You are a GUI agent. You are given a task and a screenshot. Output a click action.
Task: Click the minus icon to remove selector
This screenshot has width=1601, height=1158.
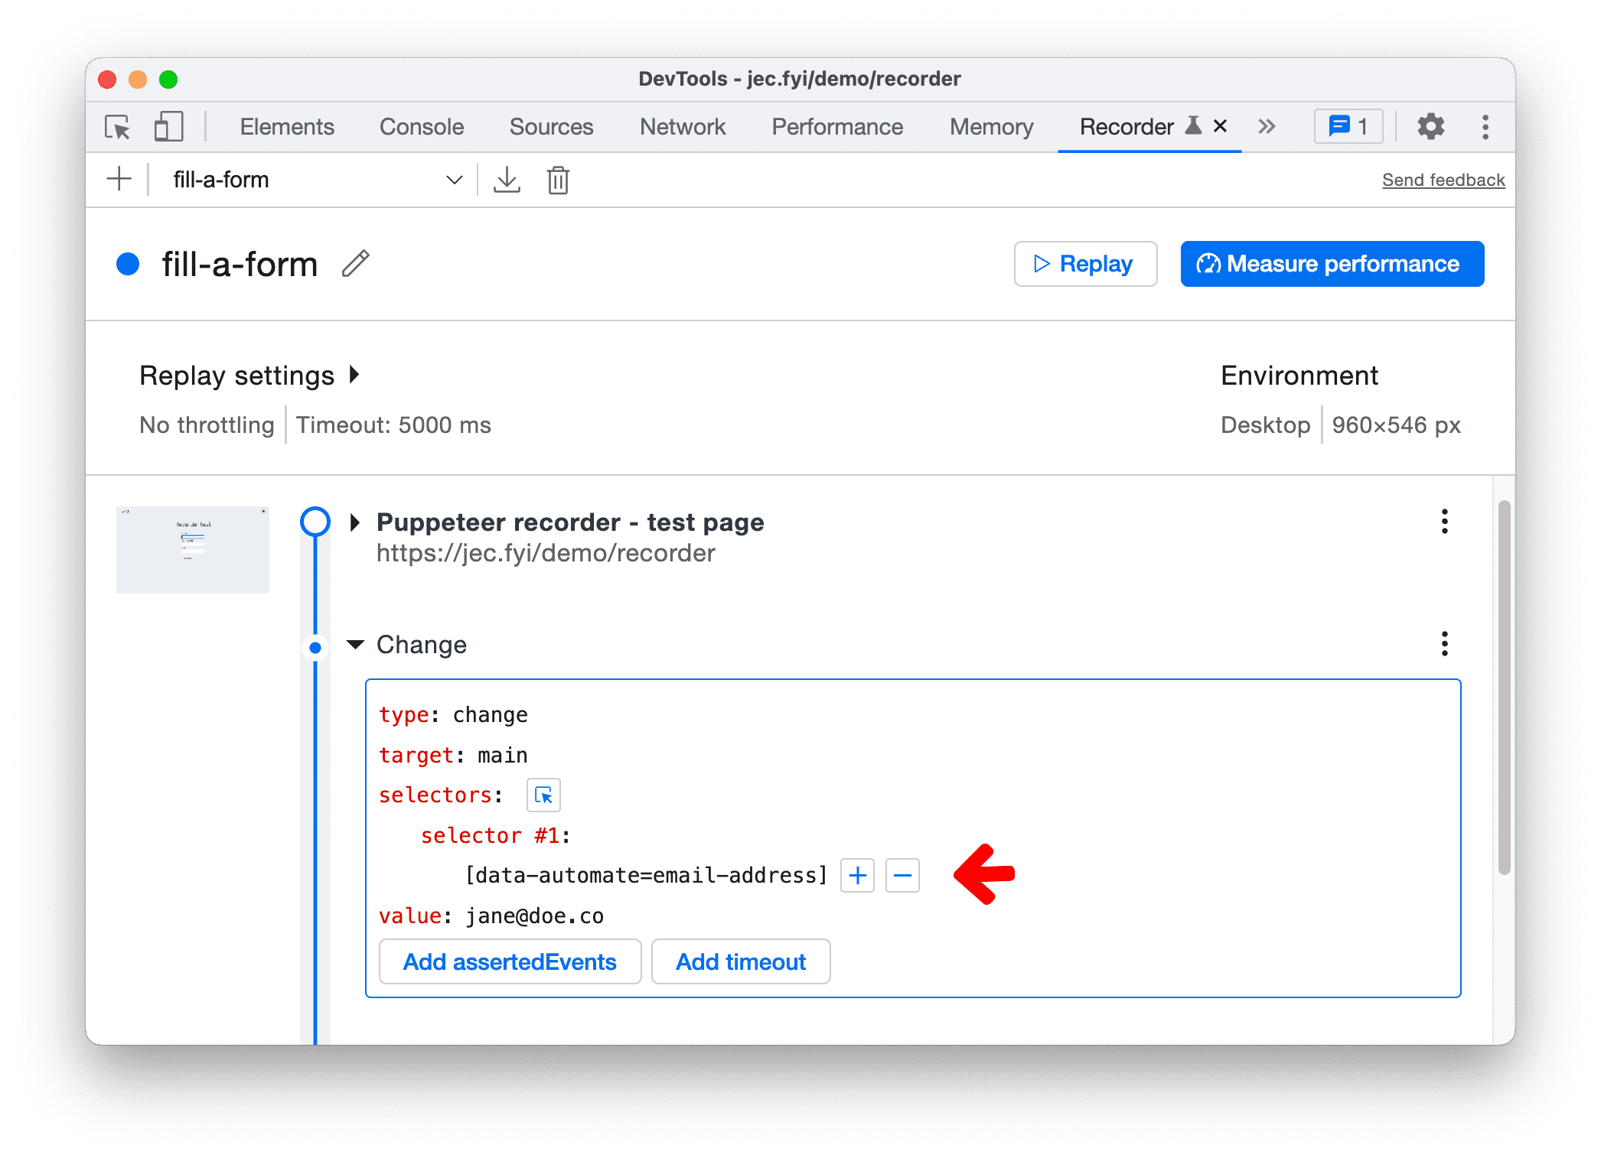[902, 876]
